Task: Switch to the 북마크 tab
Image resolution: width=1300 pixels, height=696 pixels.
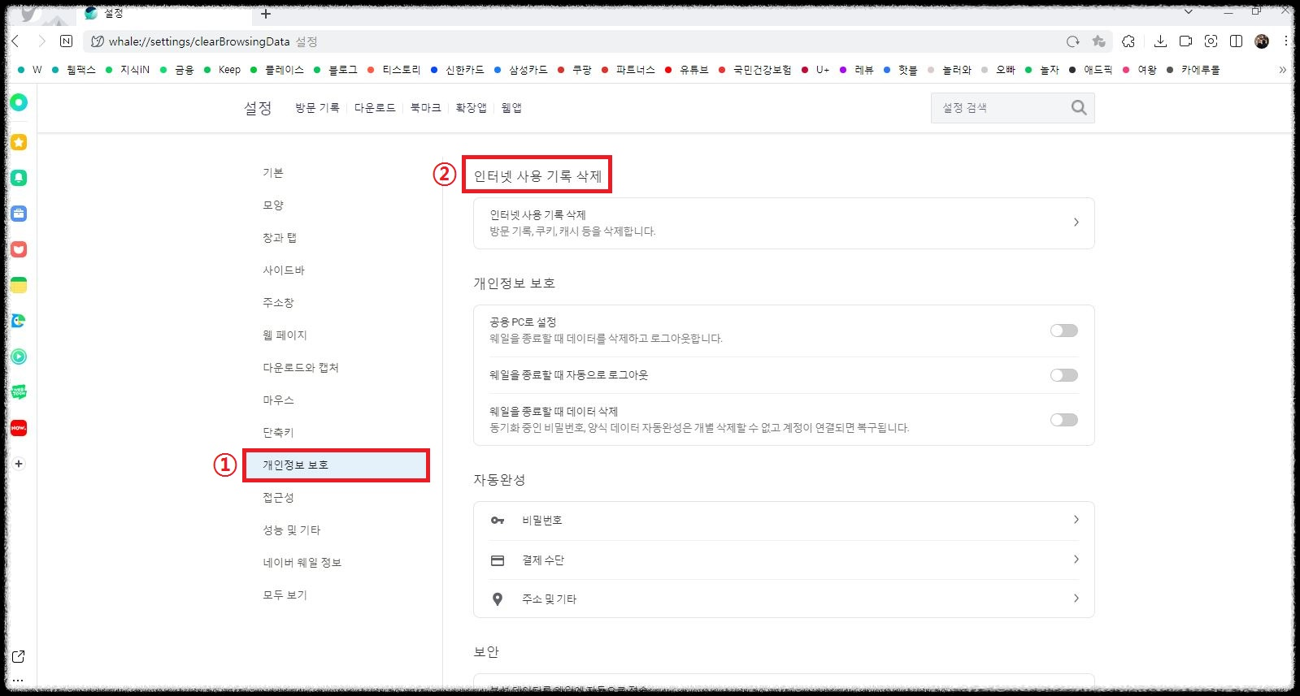Action: (x=425, y=108)
